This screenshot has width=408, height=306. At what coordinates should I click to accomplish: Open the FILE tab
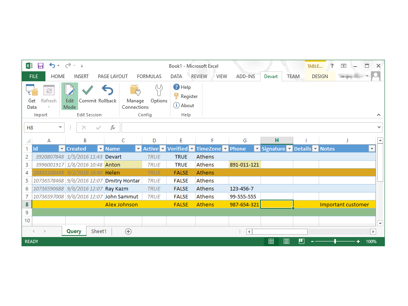pos(33,76)
